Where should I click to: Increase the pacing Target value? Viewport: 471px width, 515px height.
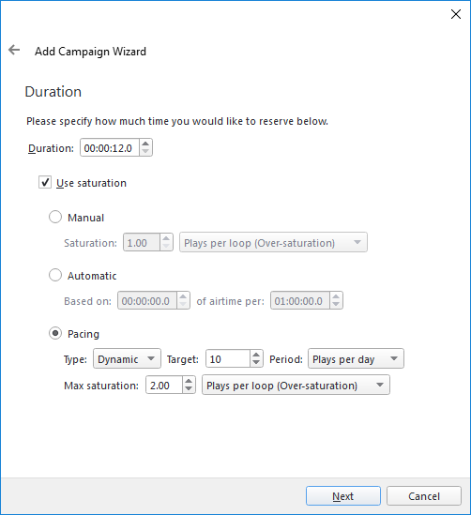pos(256,355)
